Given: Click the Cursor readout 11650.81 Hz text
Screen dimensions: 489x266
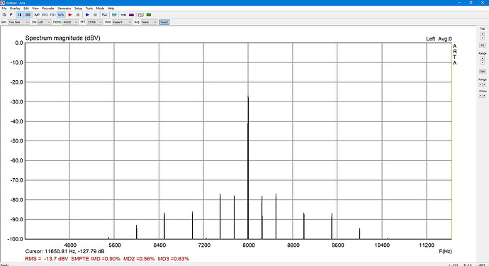Looking at the screenshot, I should click(65, 251).
